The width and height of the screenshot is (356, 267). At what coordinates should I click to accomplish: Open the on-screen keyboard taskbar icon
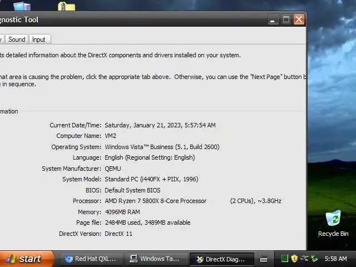click(264, 259)
